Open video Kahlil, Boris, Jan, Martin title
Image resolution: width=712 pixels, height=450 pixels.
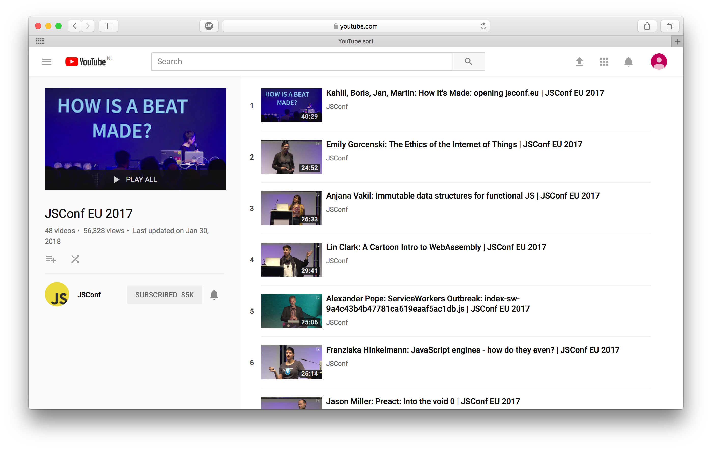[465, 93]
